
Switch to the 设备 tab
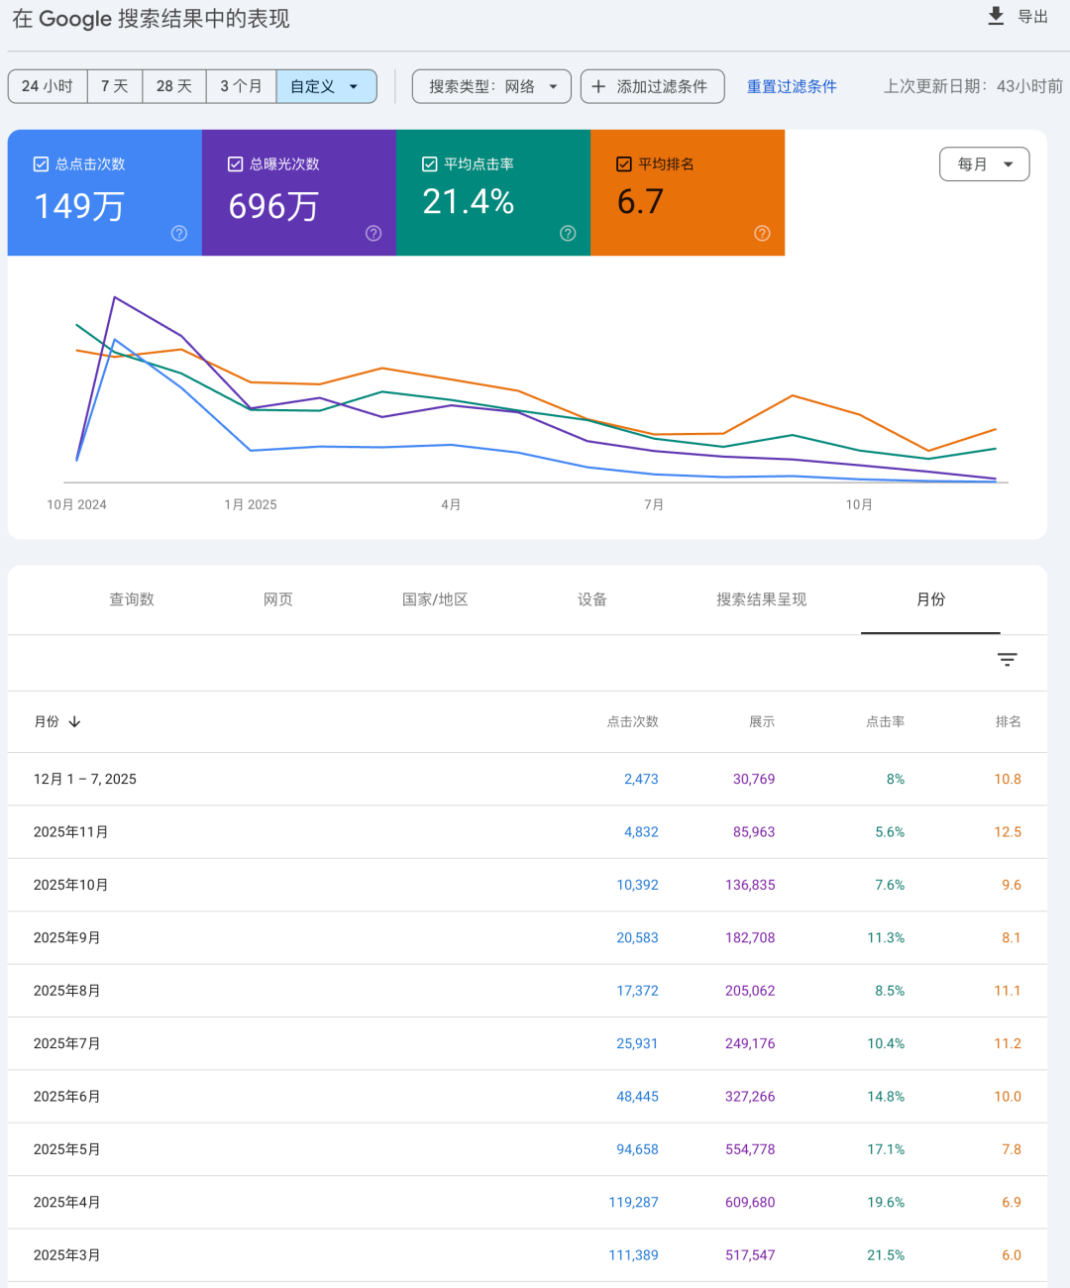coord(592,599)
